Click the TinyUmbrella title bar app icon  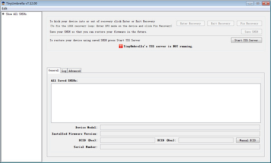(x=3, y=3)
